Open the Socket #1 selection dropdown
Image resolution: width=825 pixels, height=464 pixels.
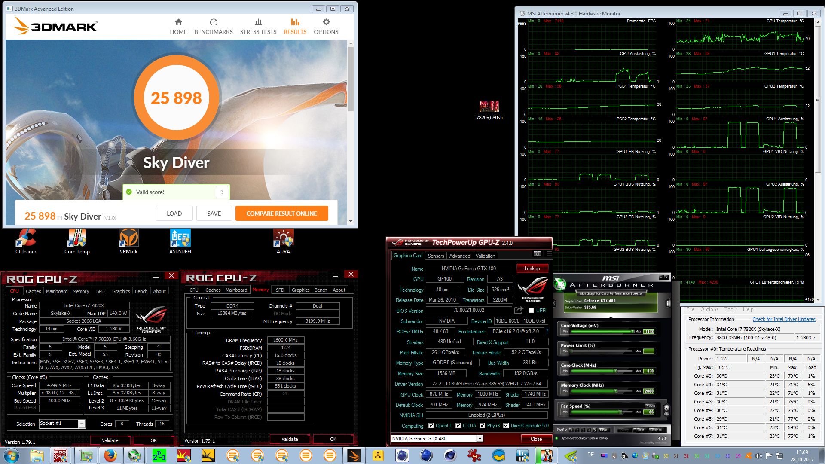[x=81, y=424]
